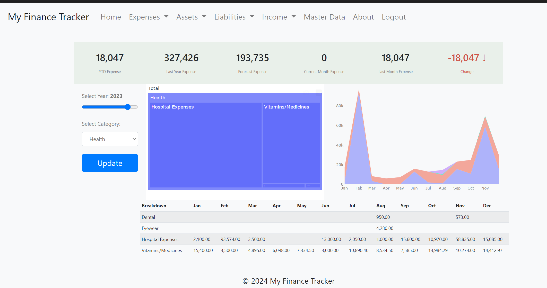Click the Health header of the treemap
The height and width of the screenshot is (288, 547).
point(158,98)
